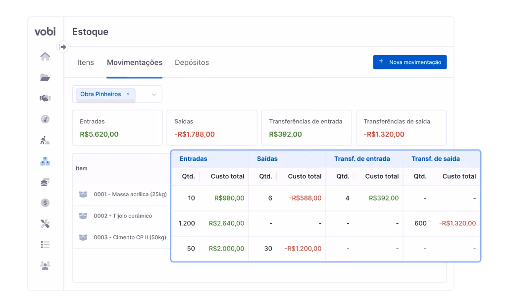Open the folder projects icon in sidebar
This screenshot has height=307, width=508.
click(45, 77)
